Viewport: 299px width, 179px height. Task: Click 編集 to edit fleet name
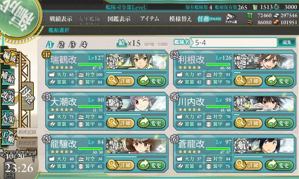click(287, 42)
